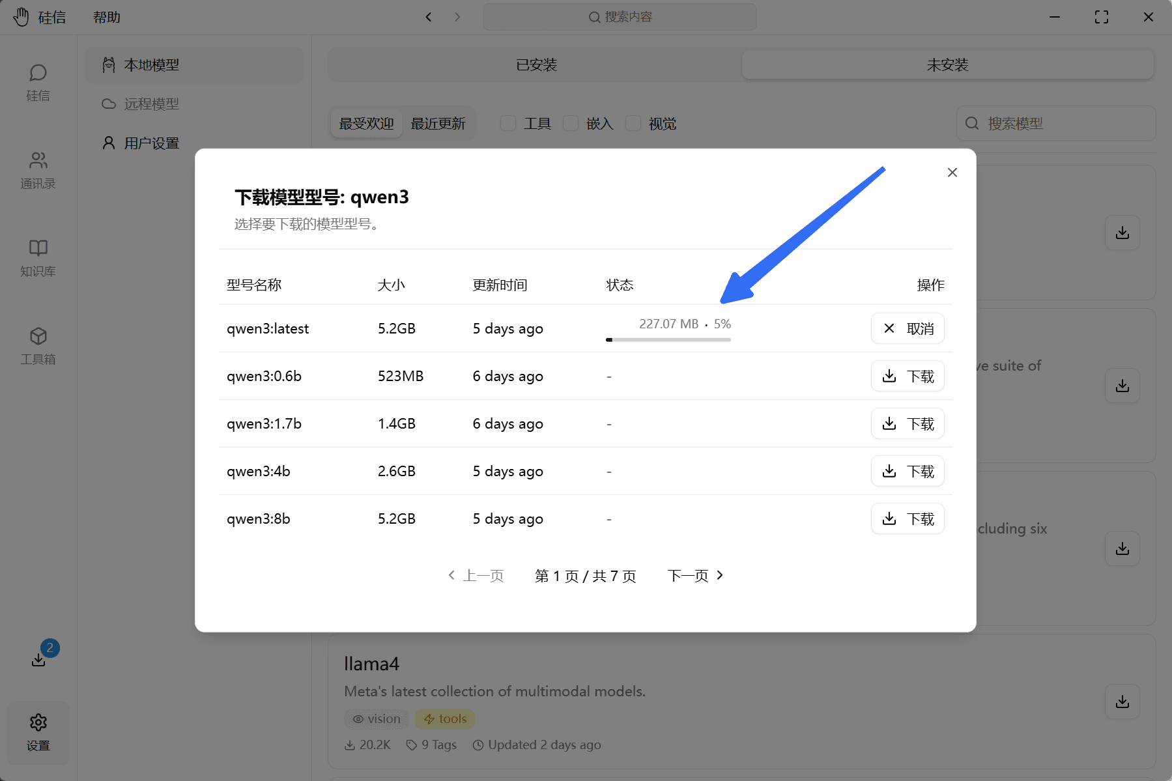Toggle the 视觉 filter checkbox
This screenshot has height=781, width=1172.
click(x=633, y=124)
